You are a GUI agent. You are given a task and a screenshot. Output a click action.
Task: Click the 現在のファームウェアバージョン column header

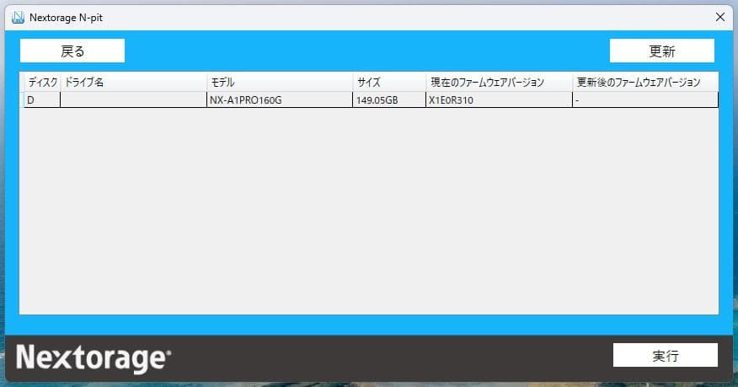[x=500, y=83]
